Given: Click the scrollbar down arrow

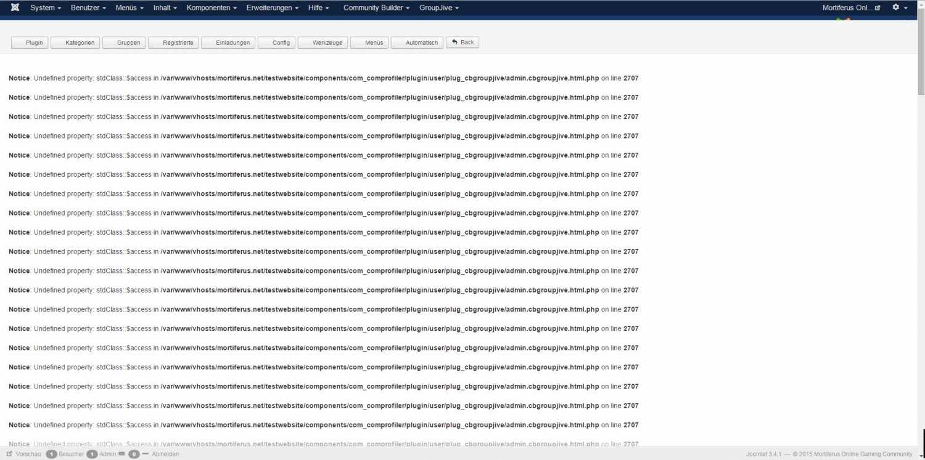Looking at the screenshot, I should point(921,456).
